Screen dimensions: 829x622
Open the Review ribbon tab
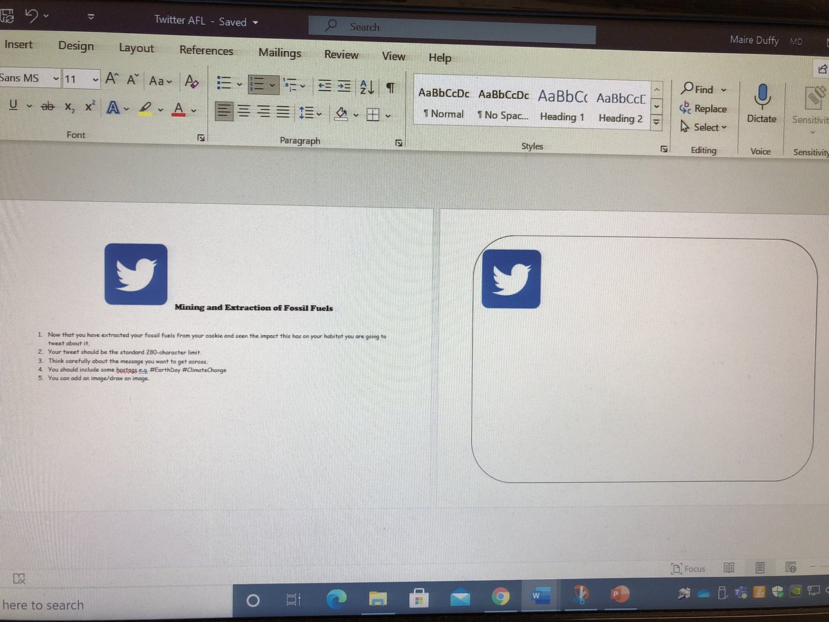(x=341, y=55)
